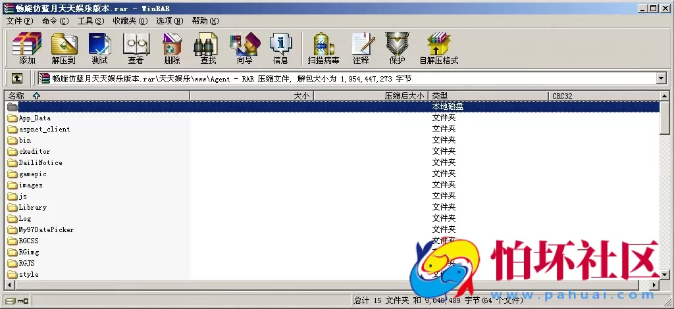
Task: Click the archive path address field
Action: pyautogui.click(x=348, y=78)
